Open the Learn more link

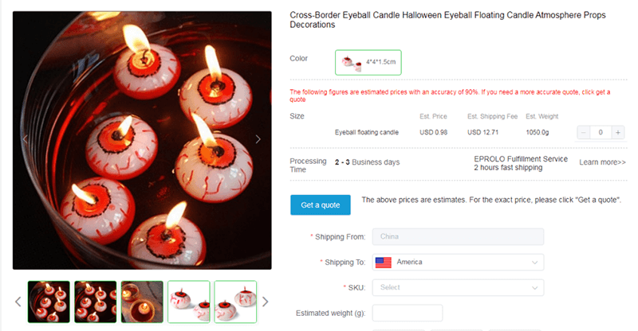(602, 162)
